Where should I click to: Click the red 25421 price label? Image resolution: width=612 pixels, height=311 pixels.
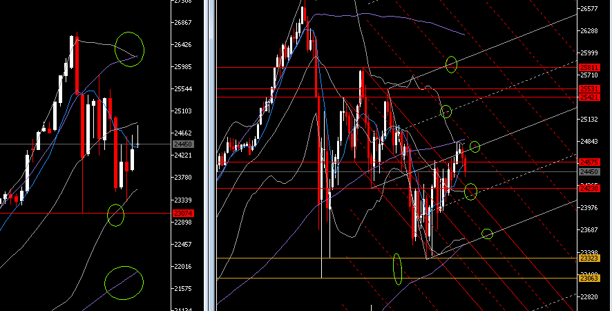coord(589,97)
